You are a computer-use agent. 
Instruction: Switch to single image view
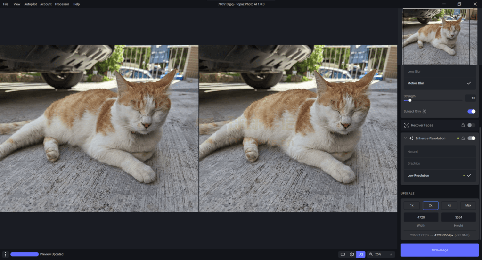click(x=343, y=254)
